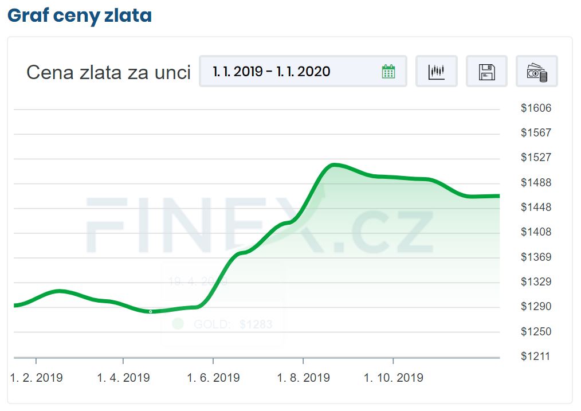581x411 pixels.
Task: Click the $1527 price axis label
Action: 536,157
